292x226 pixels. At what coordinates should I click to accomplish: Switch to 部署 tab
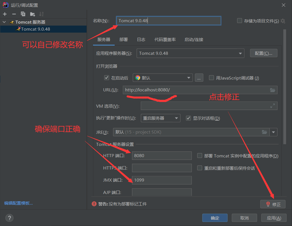point(124,40)
